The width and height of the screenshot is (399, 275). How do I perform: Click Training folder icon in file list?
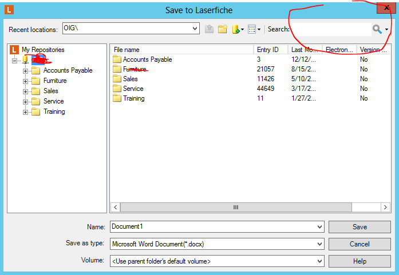117,98
